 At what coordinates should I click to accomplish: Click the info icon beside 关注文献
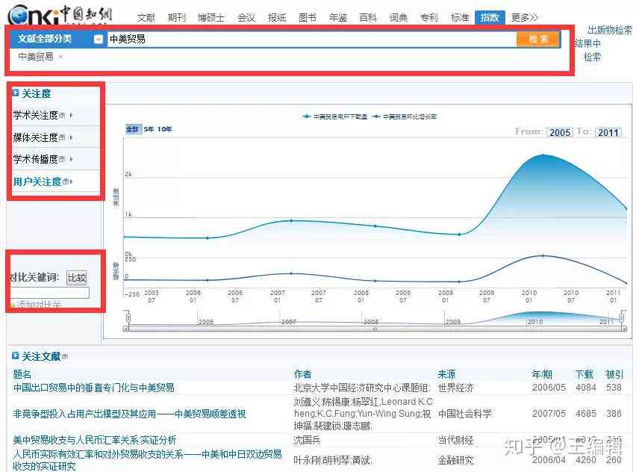coord(65,357)
